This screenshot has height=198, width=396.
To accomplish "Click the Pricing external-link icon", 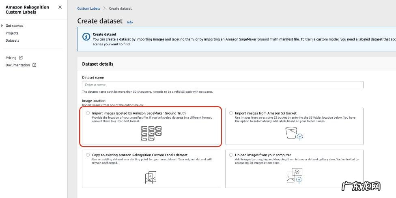I will point(21,58).
